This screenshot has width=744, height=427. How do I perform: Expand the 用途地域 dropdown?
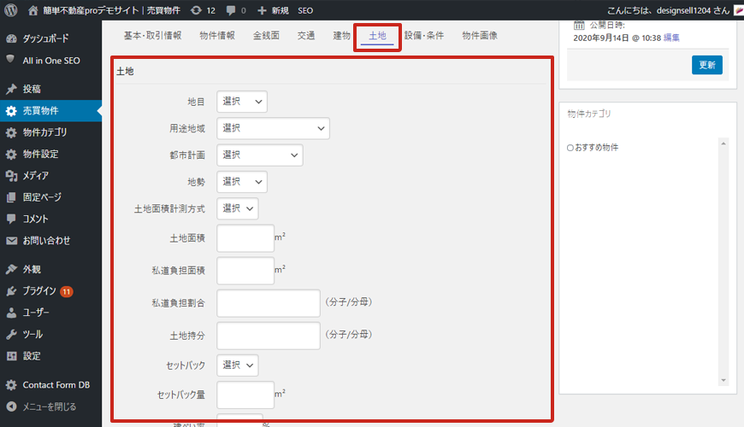pos(273,128)
